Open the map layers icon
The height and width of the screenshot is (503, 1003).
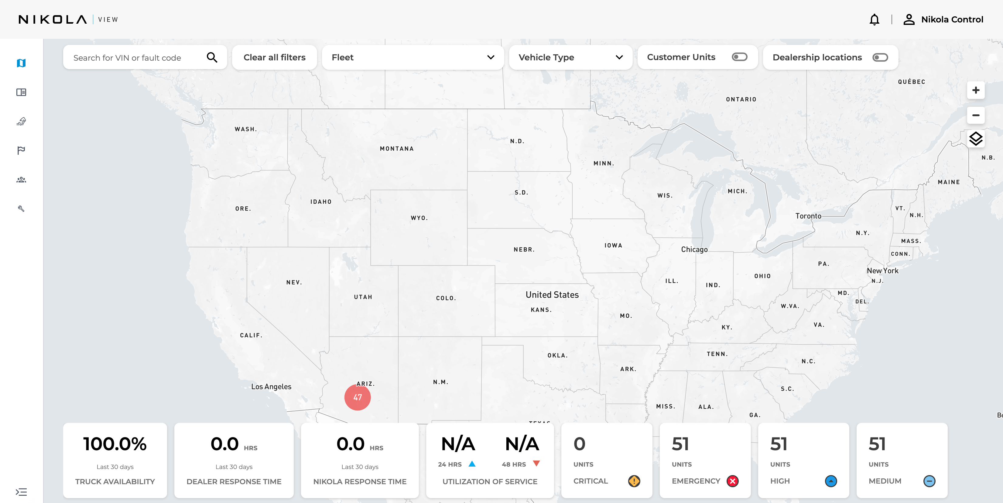(976, 139)
